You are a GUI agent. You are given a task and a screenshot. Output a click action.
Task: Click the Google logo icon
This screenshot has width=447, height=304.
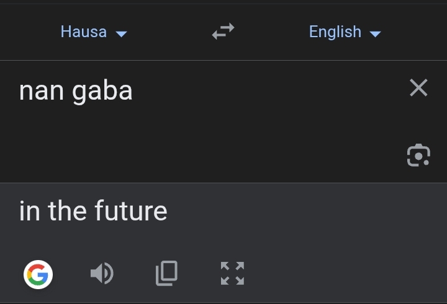pyautogui.click(x=38, y=274)
